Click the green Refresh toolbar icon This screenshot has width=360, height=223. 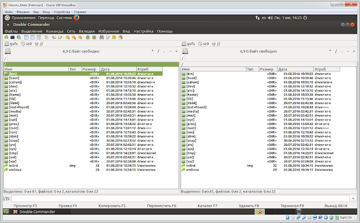click(6, 37)
